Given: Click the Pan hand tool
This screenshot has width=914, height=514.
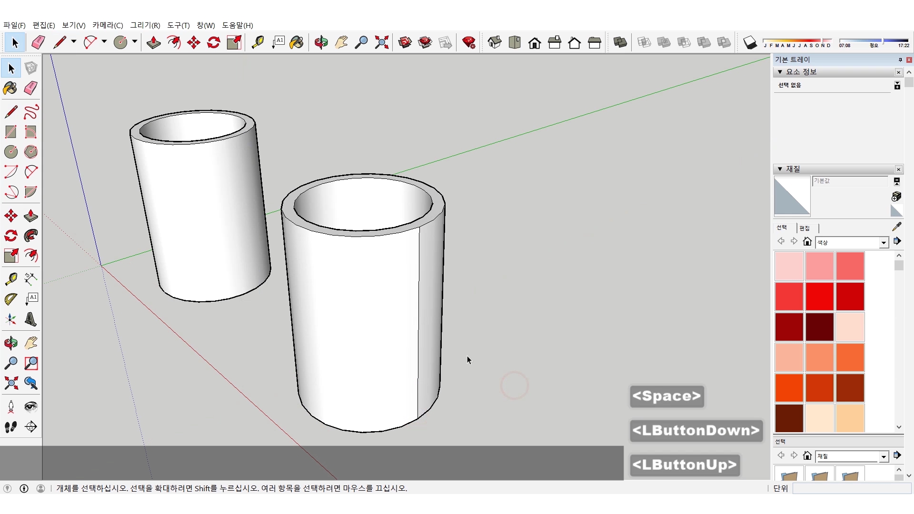Looking at the screenshot, I should coord(31,343).
